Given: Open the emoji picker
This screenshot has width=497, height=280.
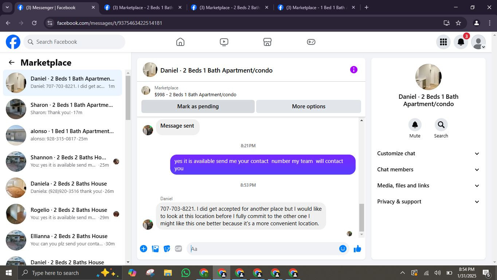Looking at the screenshot, I should (x=343, y=249).
